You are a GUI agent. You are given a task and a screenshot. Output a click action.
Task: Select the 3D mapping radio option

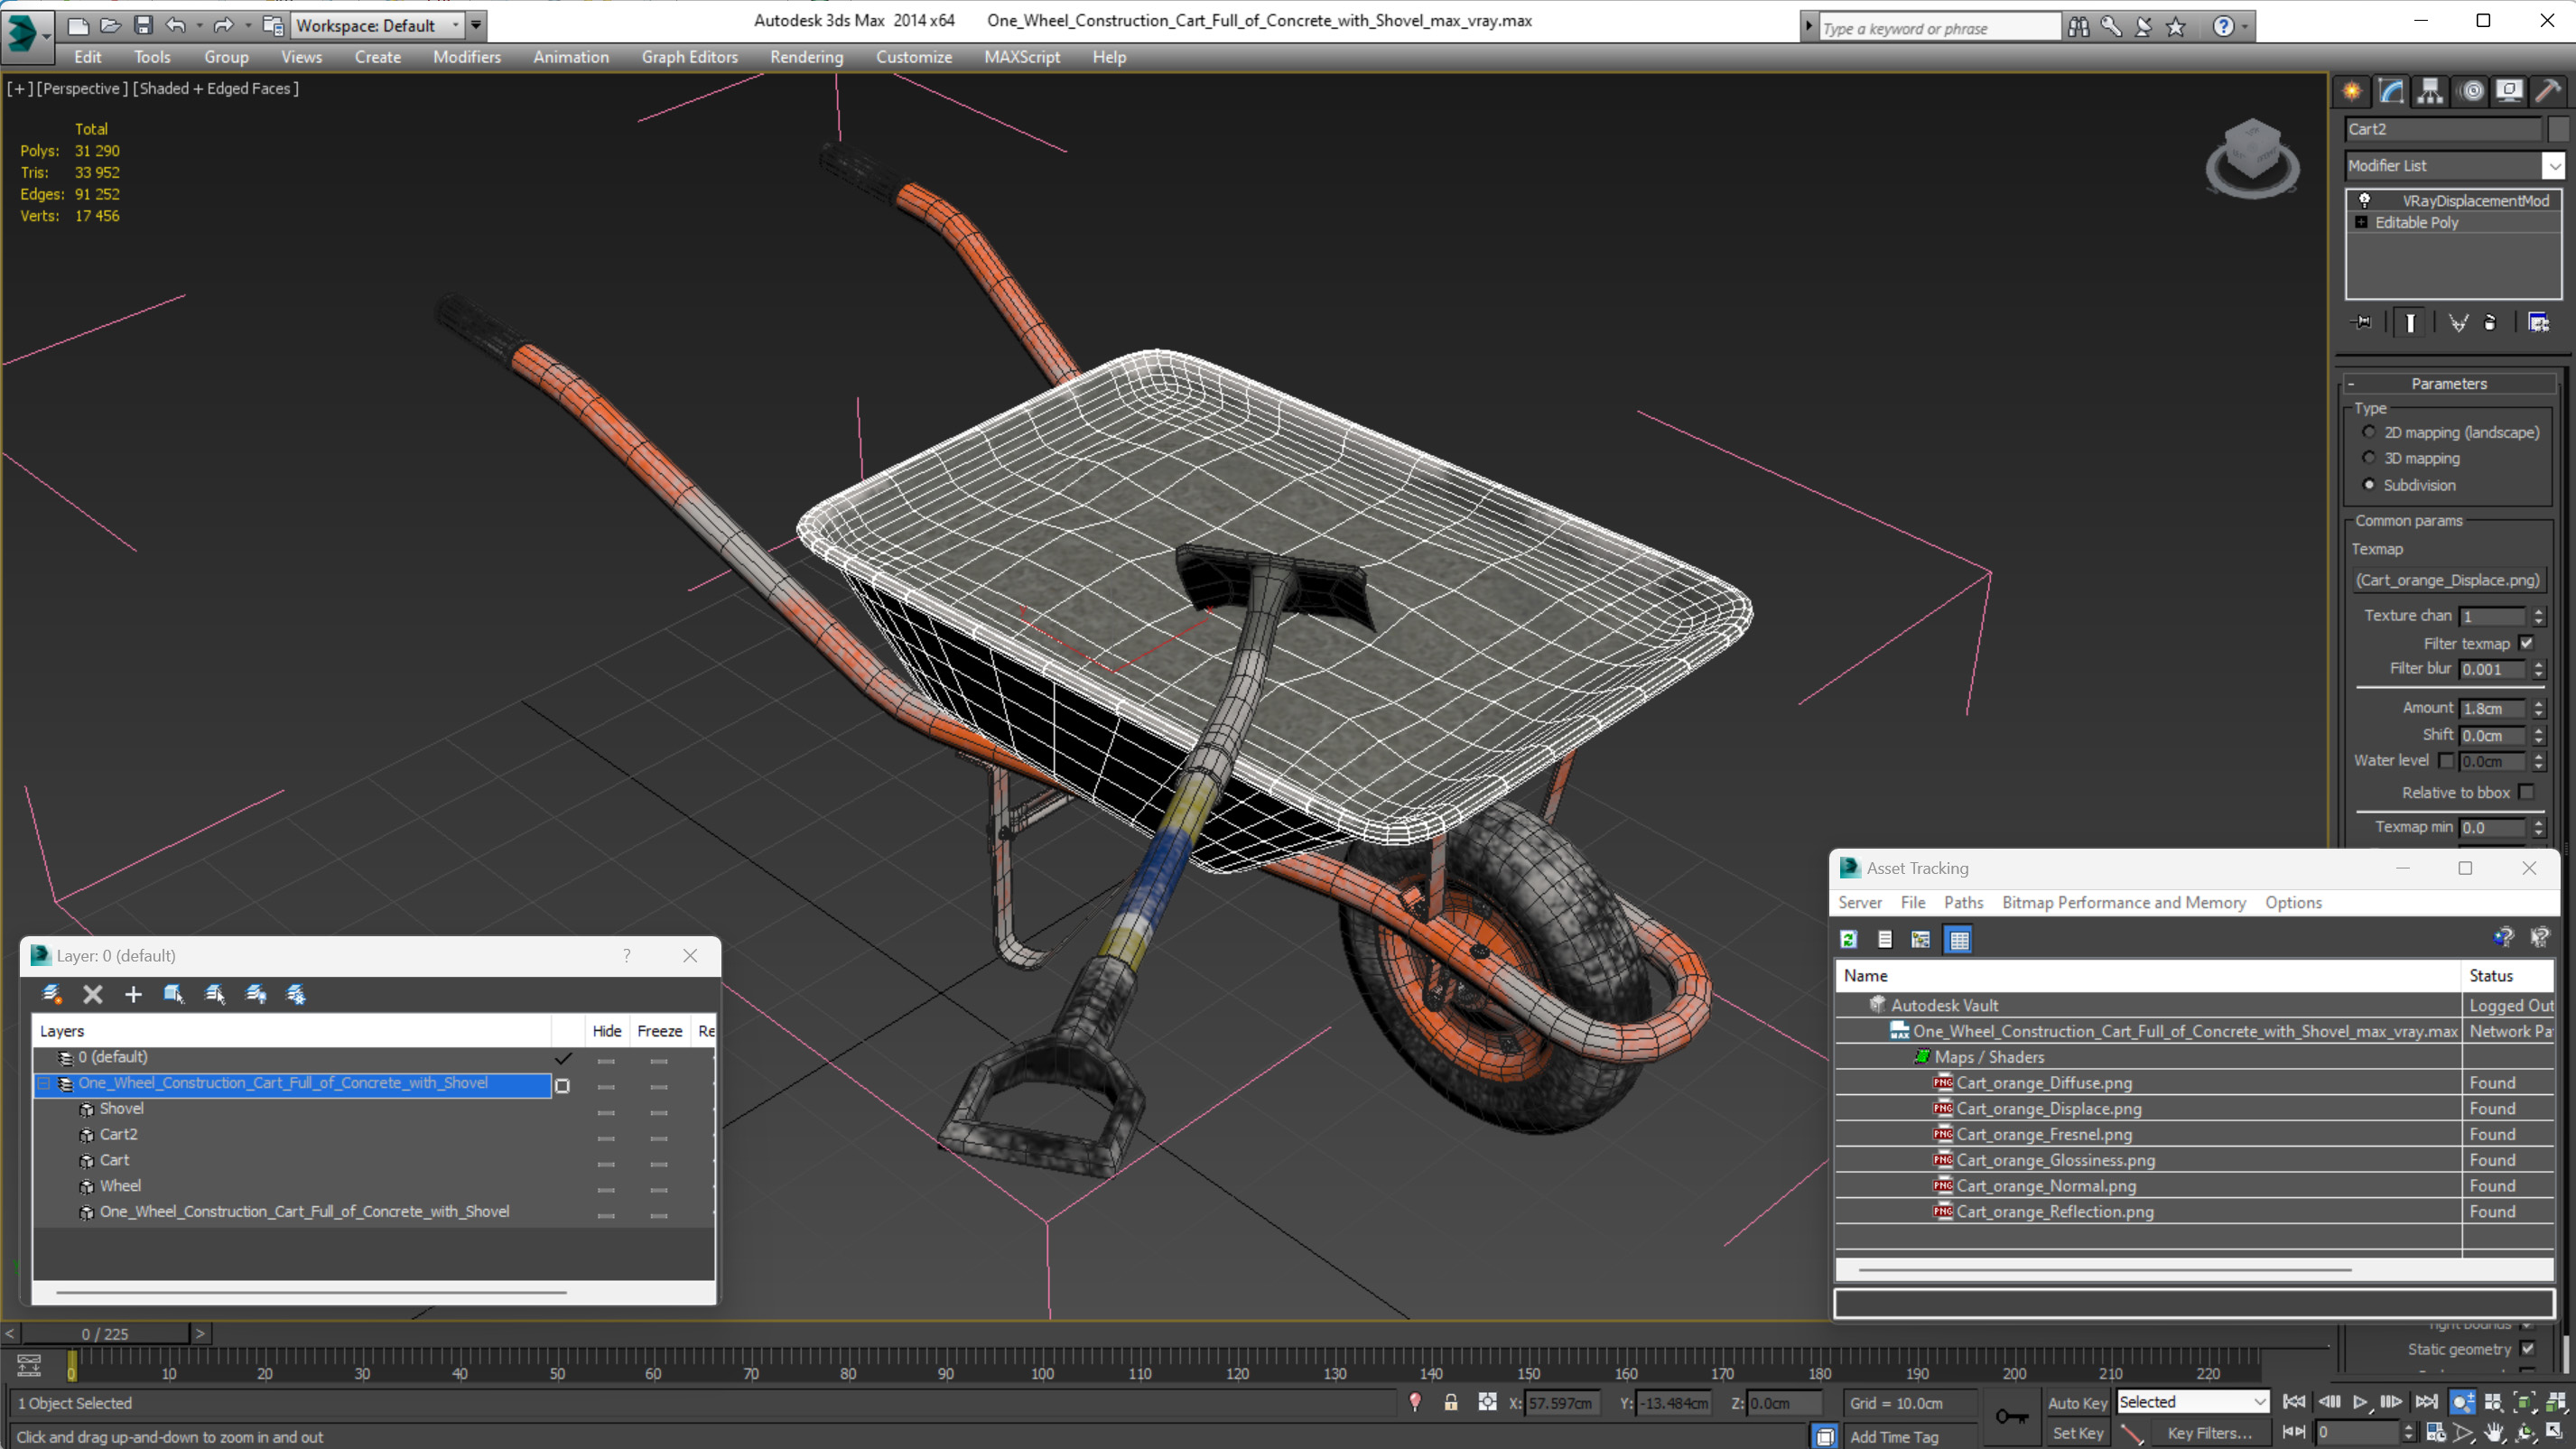tap(2369, 458)
